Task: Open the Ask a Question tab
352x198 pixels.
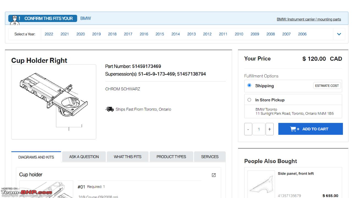Action: (x=84, y=157)
